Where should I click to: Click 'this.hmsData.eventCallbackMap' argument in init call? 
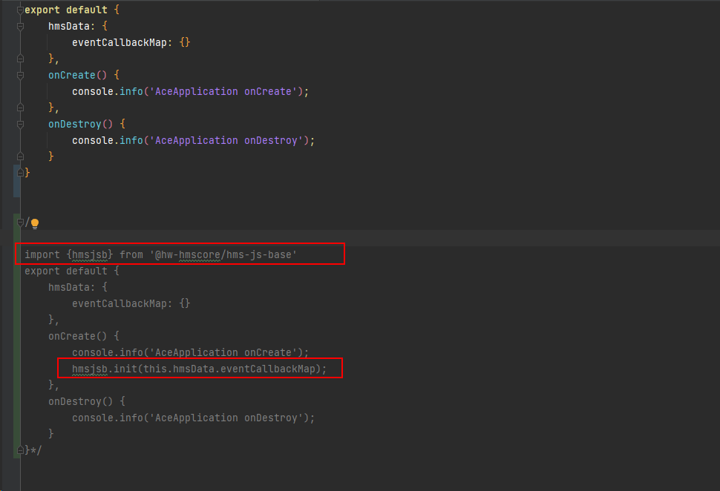229,369
